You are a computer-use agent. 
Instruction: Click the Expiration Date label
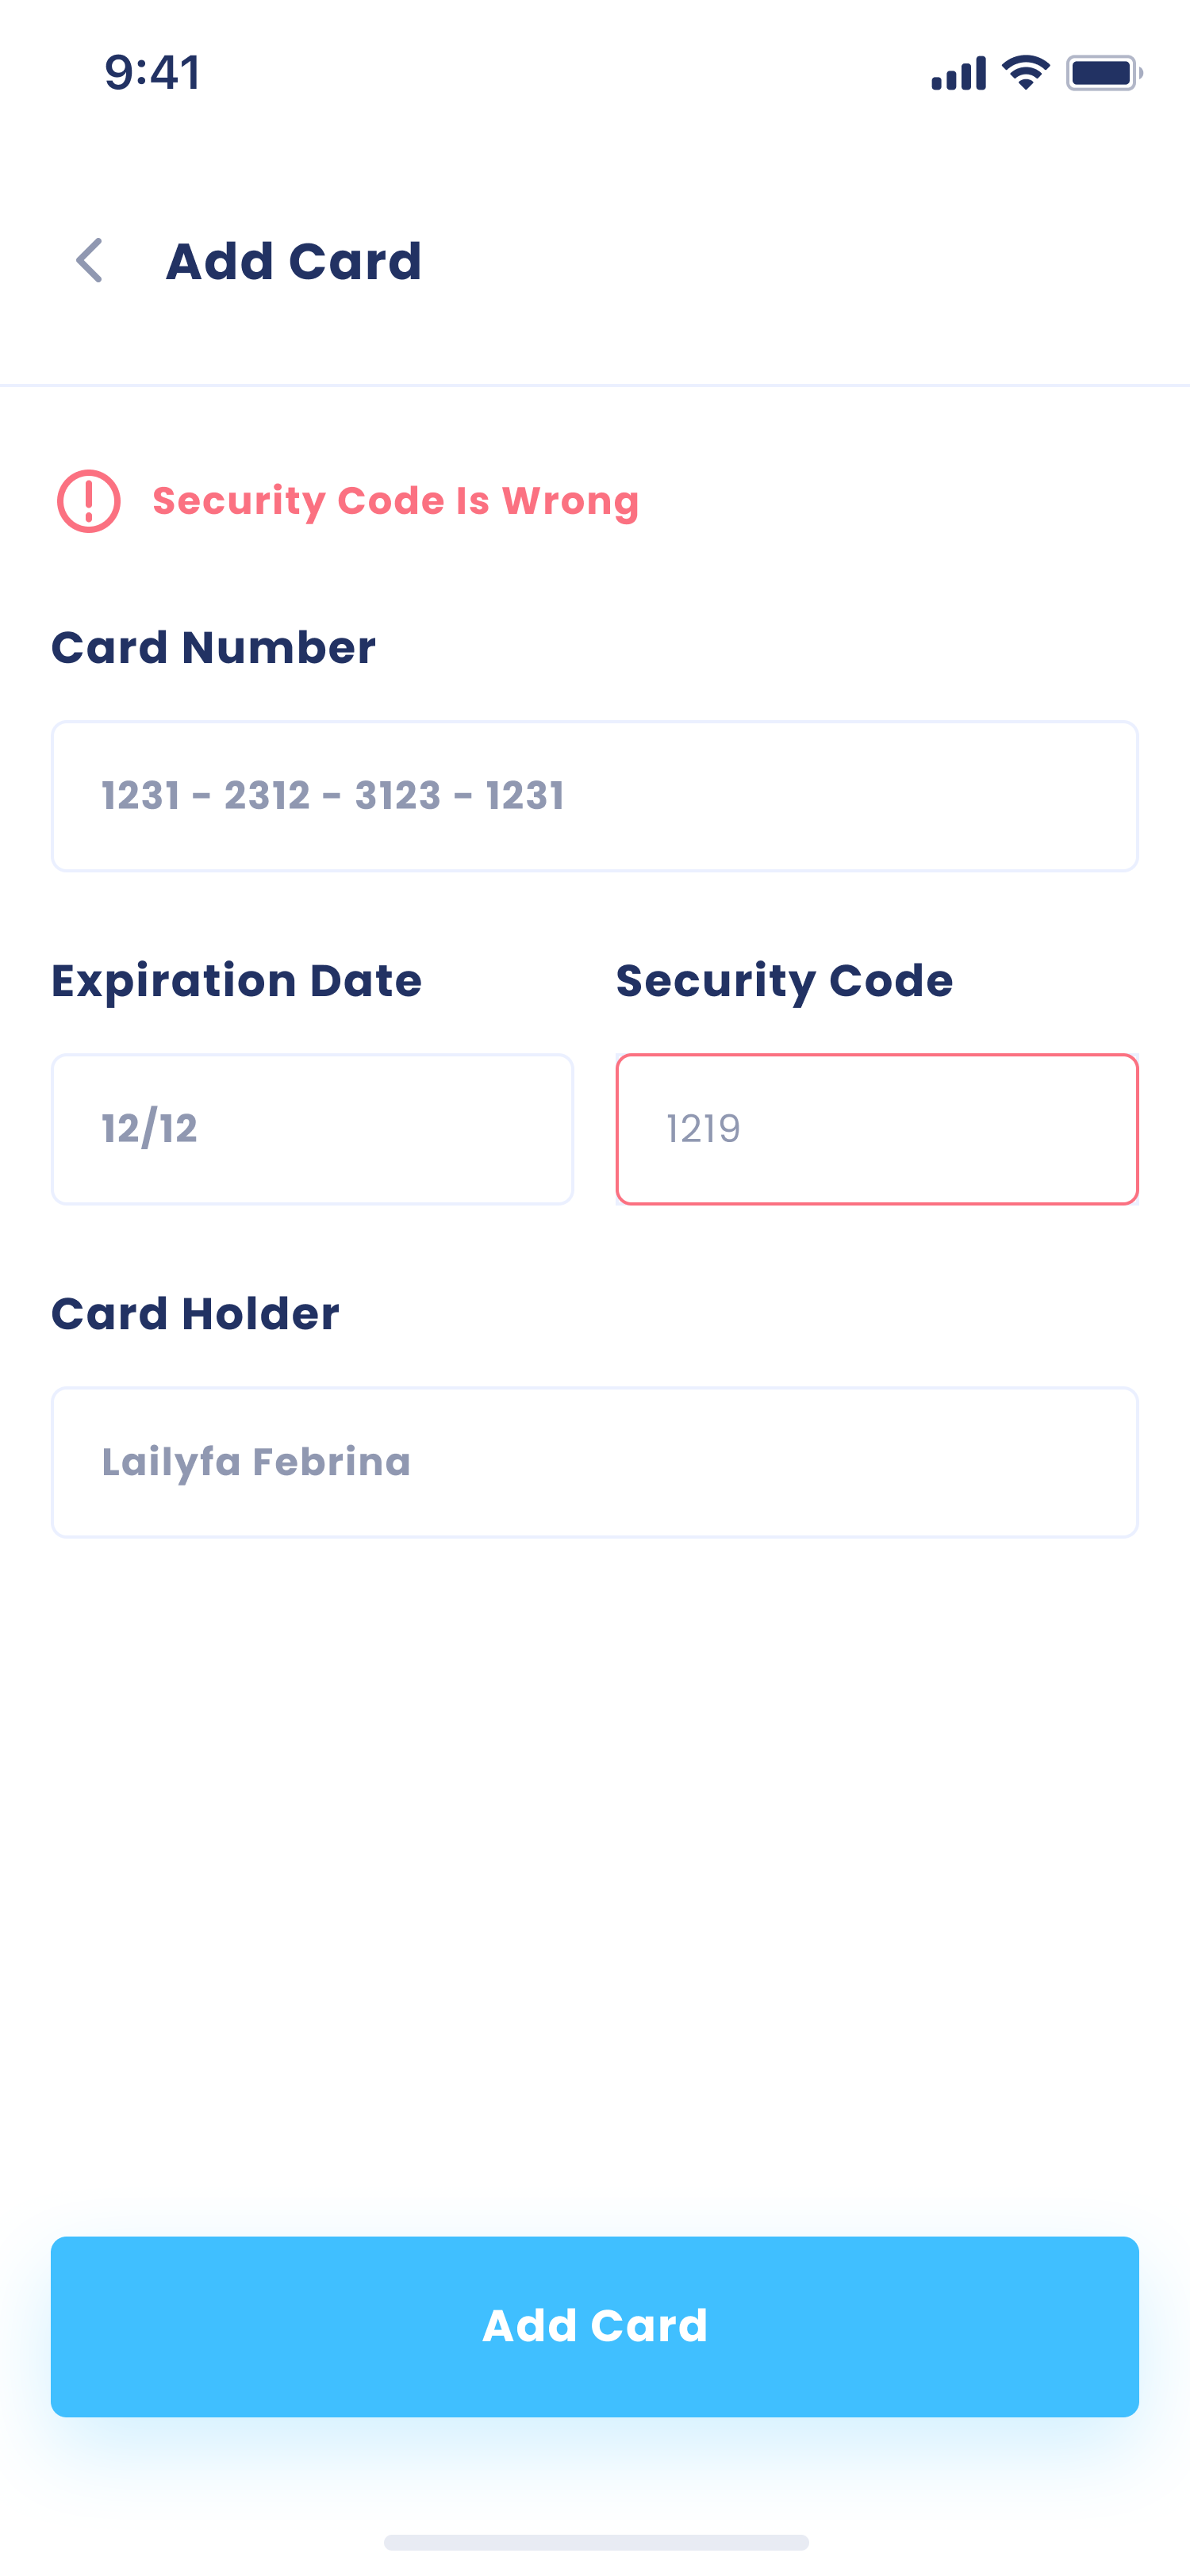236,981
